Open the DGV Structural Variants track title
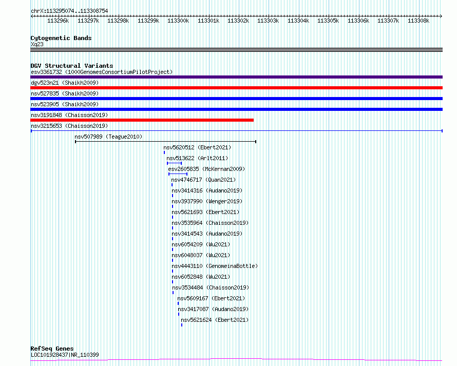This screenshot has width=457, height=366. coord(72,66)
